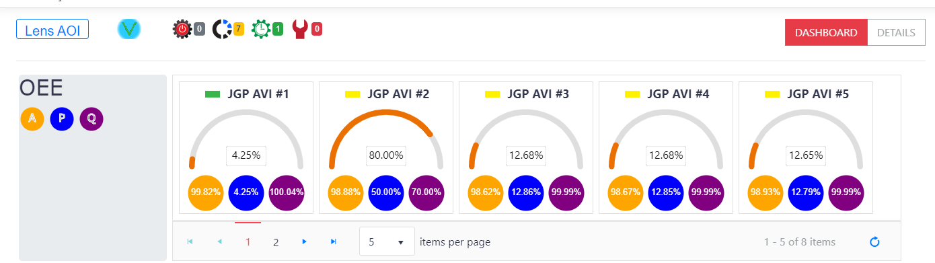Toggle the blue P performance legend circle
The image size is (935, 263).
click(62, 119)
